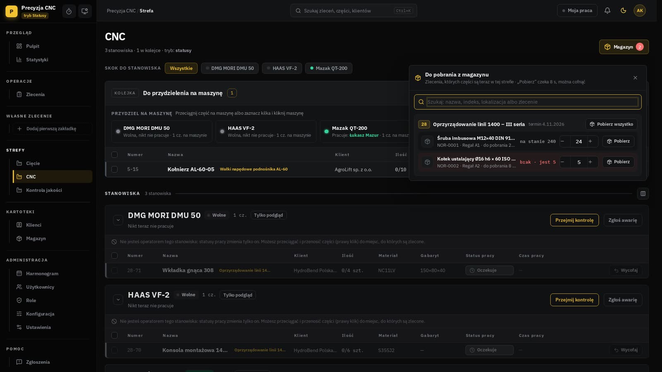Click package icon of Kołek ustalający row
This screenshot has width=662, height=372.
pyautogui.click(x=427, y=162)
